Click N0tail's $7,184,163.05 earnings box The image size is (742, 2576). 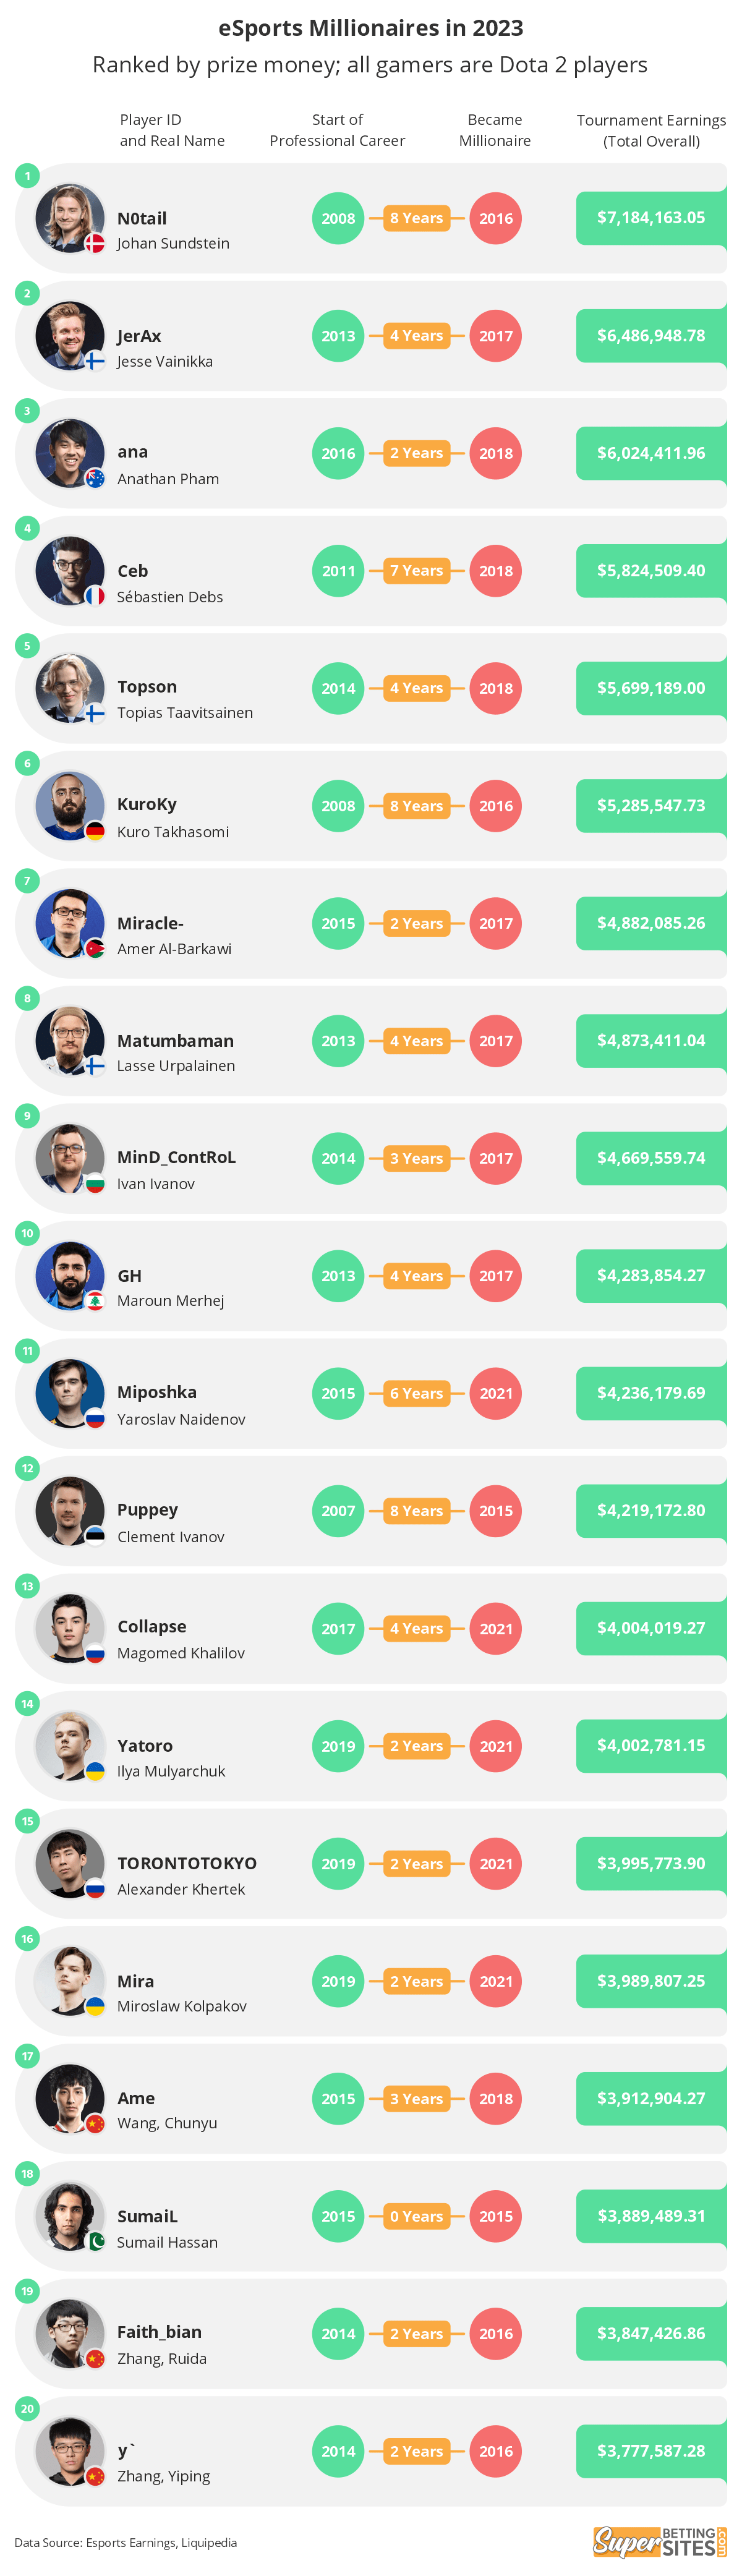coord(651,218)
